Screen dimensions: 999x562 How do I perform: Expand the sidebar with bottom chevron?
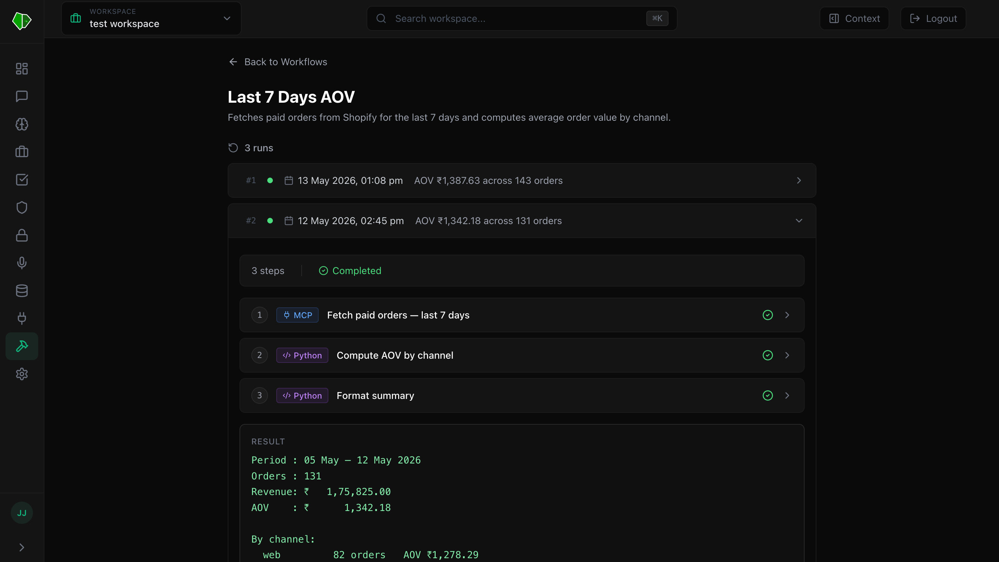coord(22,547)
